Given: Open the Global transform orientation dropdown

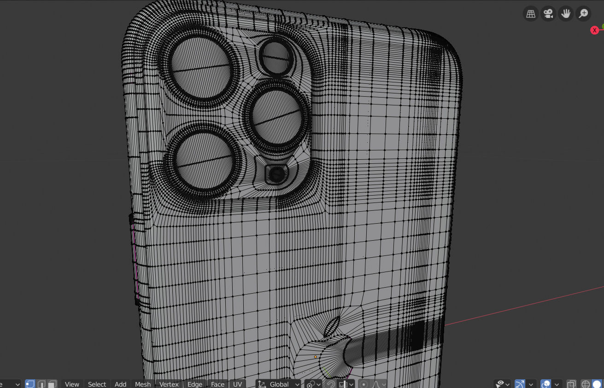Looking at the screenshot, I should [x=279, y=384].
